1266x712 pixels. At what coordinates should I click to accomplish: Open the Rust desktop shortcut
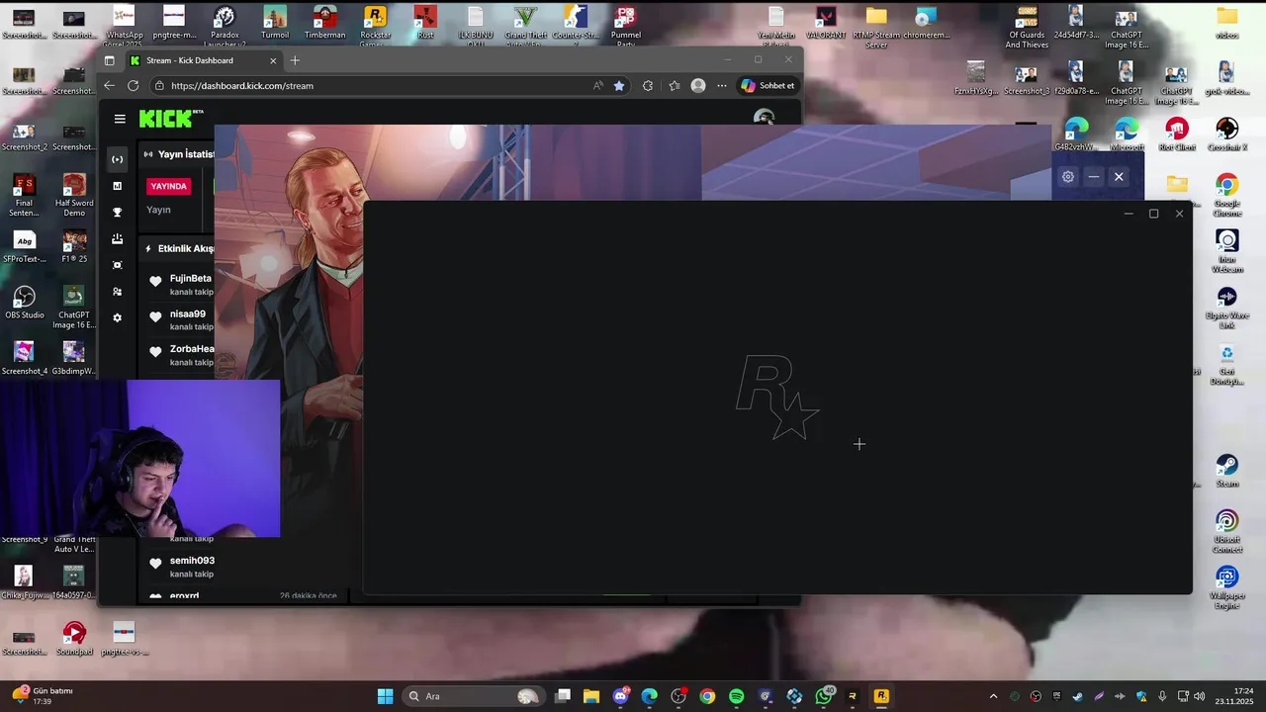425,23
